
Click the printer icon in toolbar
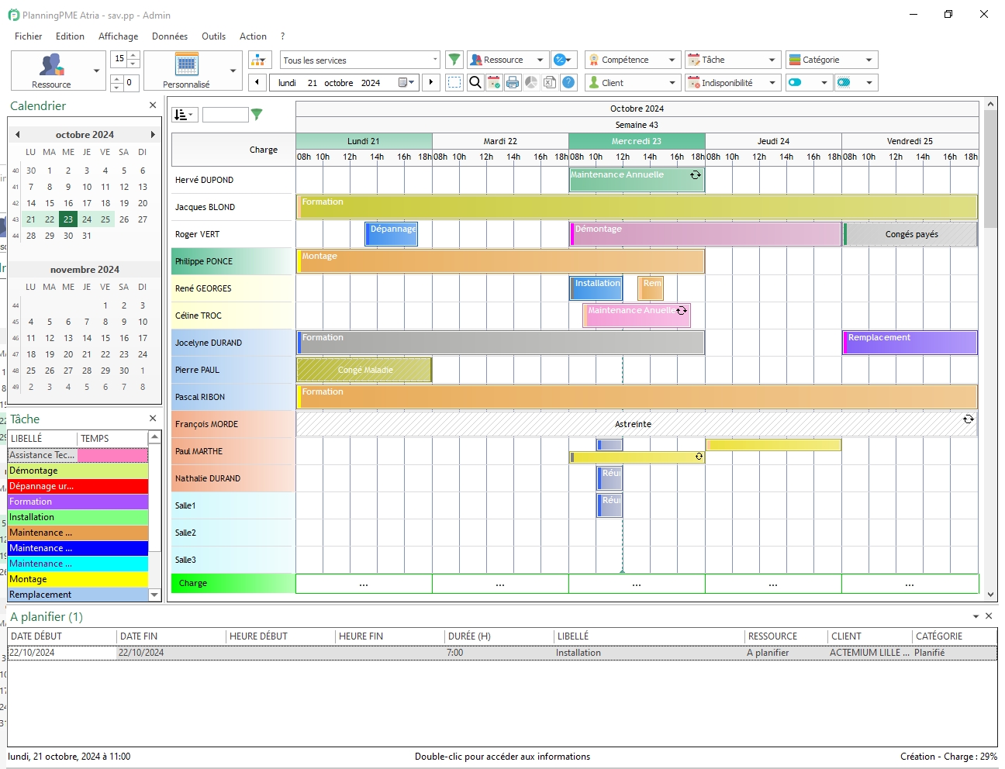click(x=513, y=82)
